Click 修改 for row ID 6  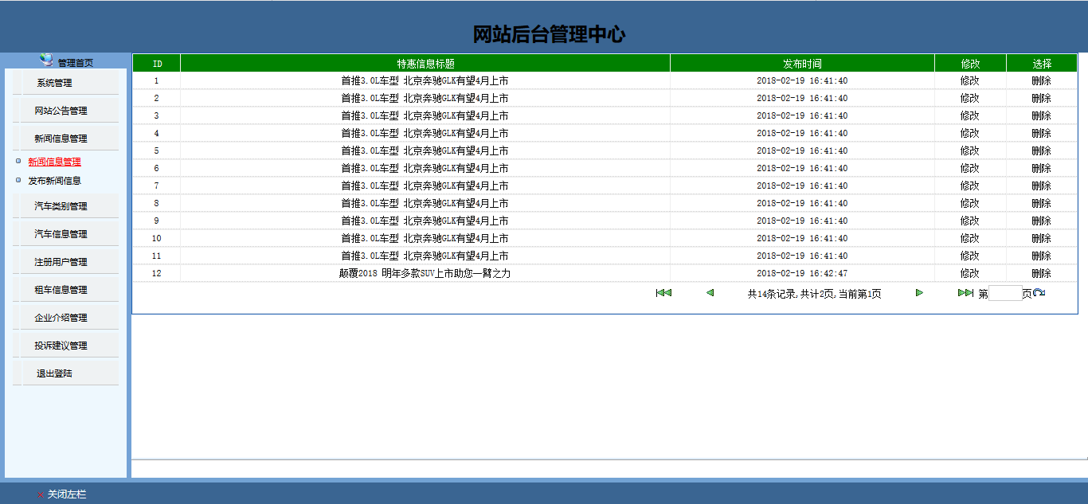tap(969, 168)
